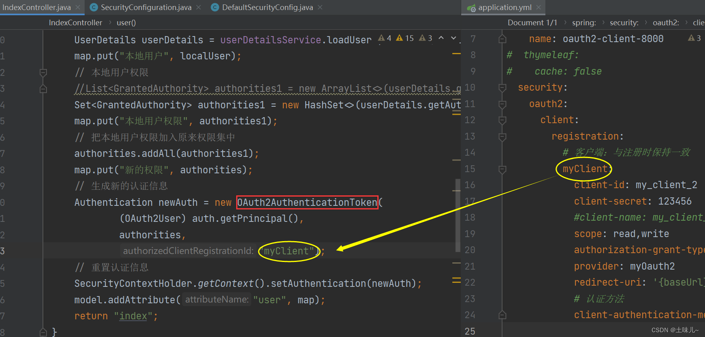Open the DefaultSecurityConfig.java tab

[x=267, y=7]
